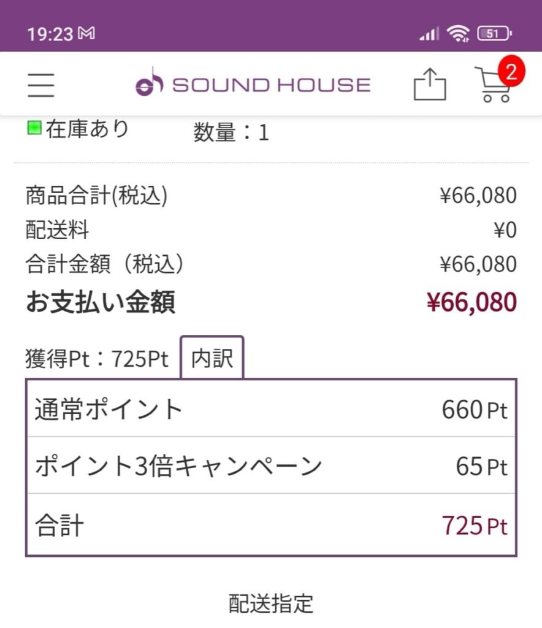The width and height of the screenshot is (542, 628).
Task: Tap the signal strength icon
Action: pos(429,34)
